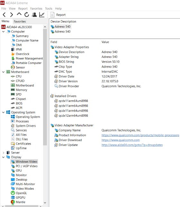Open the DMI page
Image resolution: width=180 pixels, height=207 pixels.
[x=16, y=45]
